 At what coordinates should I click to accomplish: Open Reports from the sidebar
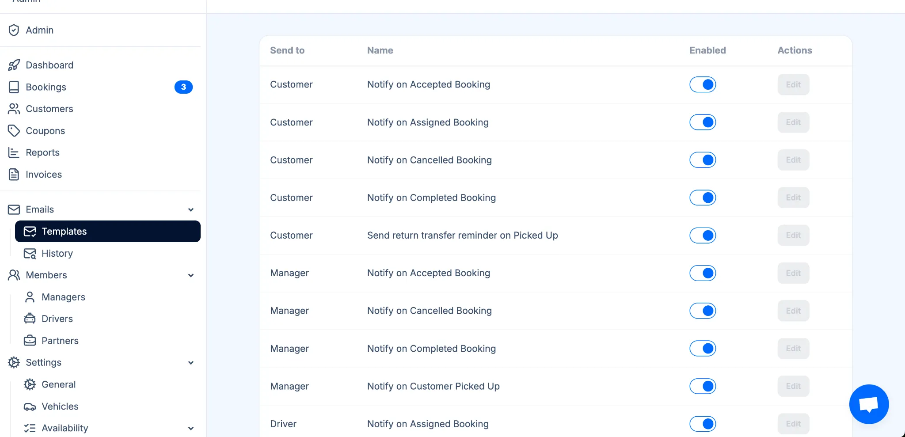click(x=43, y=152)
